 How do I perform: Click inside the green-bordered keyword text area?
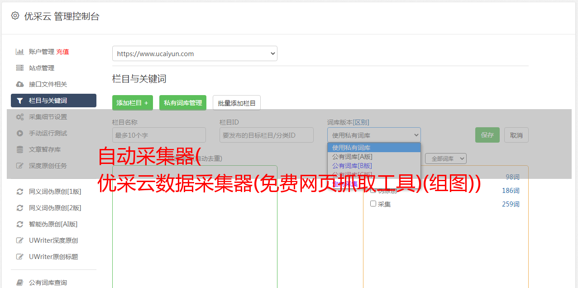pyautogui.click(x=195, y=226)
